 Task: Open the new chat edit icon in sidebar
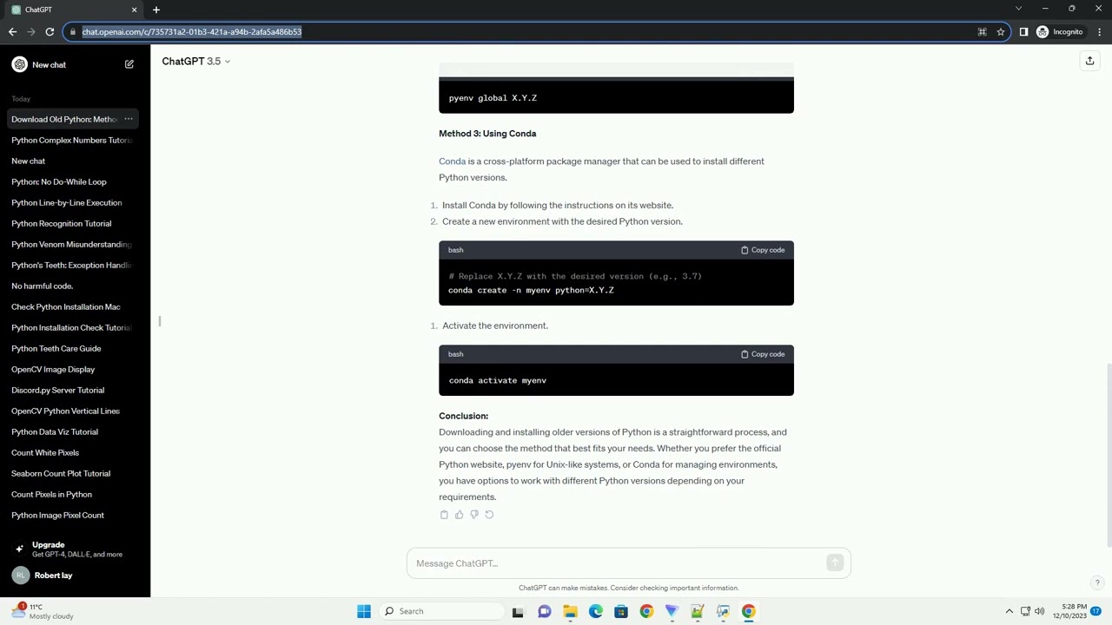click(x=129, y=64)
